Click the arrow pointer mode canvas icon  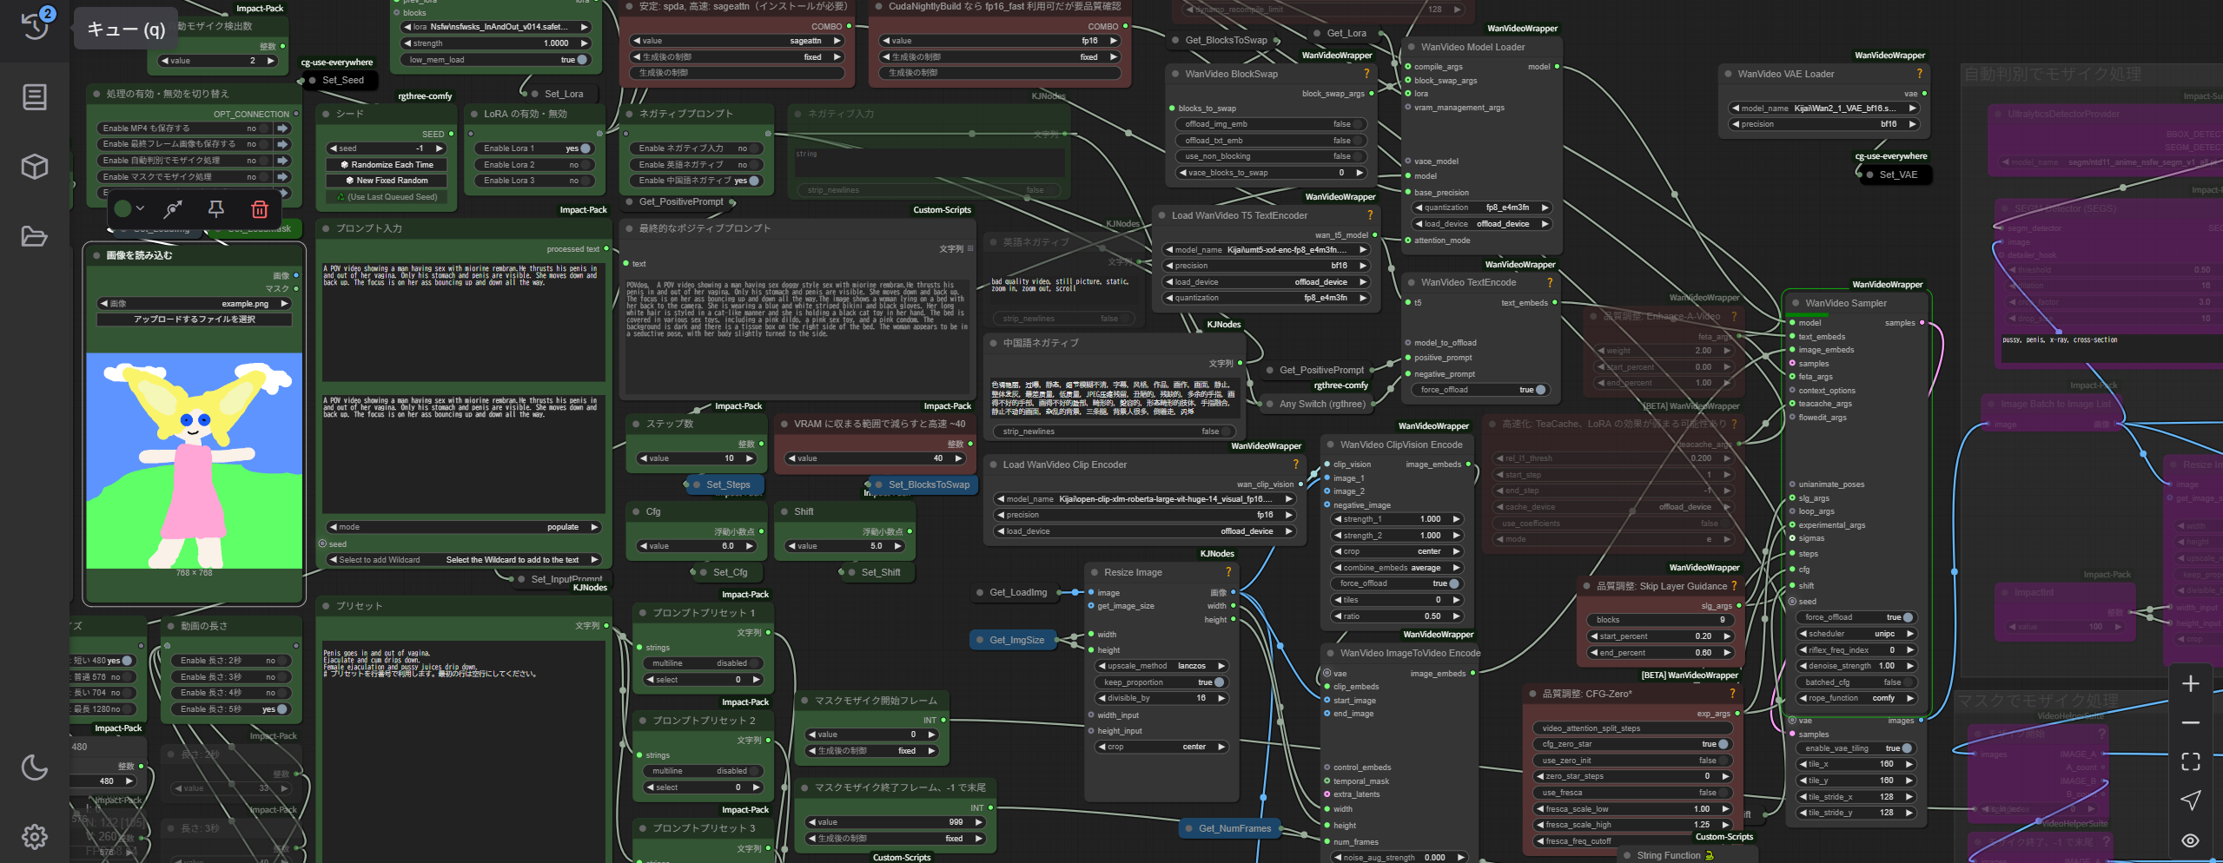[2191, 800]
